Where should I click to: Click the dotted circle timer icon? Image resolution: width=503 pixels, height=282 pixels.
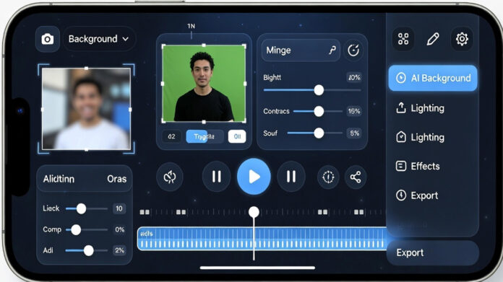328,177
